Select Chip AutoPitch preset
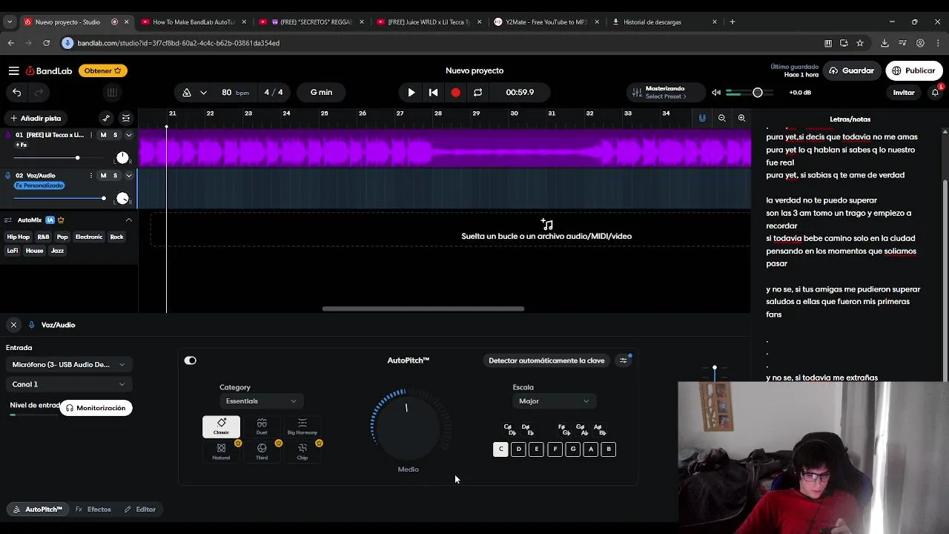 coord(302,452)
